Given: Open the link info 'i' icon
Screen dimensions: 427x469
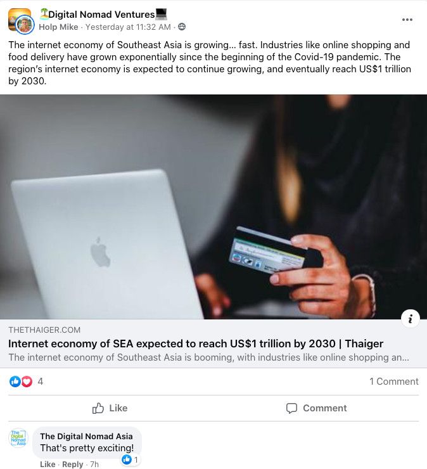Looking at the screenshot, I should (411, 319).
